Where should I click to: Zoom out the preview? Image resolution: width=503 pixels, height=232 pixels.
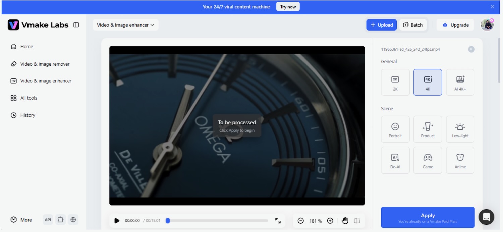tap(301, 221)
